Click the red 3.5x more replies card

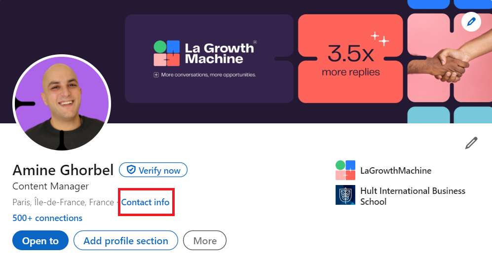[350, 59]
